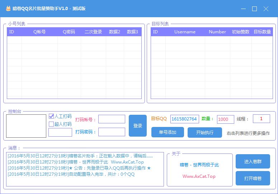
Task: Close the 暗巷QQ名片批量赞助手 window
Action: (x=266, y=9)
